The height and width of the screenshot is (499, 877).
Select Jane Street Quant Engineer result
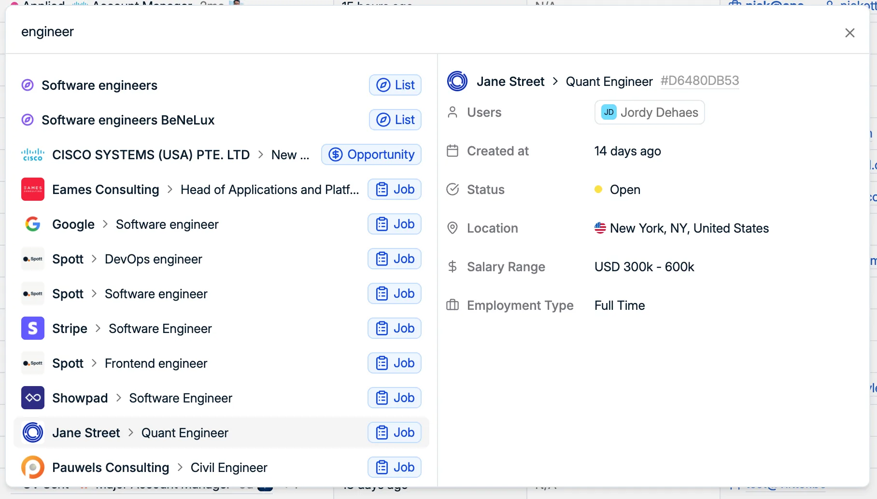pos(221,433)
